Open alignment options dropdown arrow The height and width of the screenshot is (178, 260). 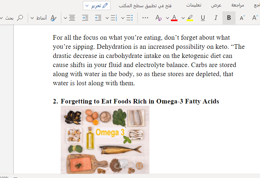(65, 18)
